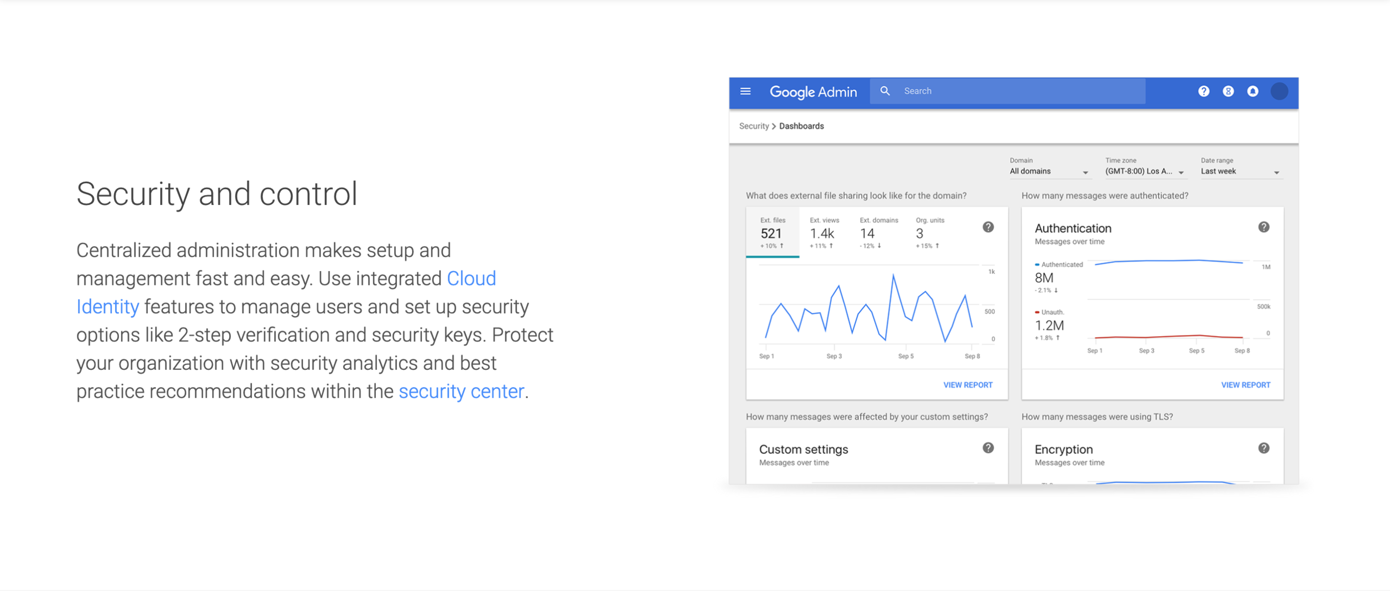This screenshot has height=591, width=1390.
Task: Click 'How many messages were using TLS?' text
Action: [x=1097, y=417]
